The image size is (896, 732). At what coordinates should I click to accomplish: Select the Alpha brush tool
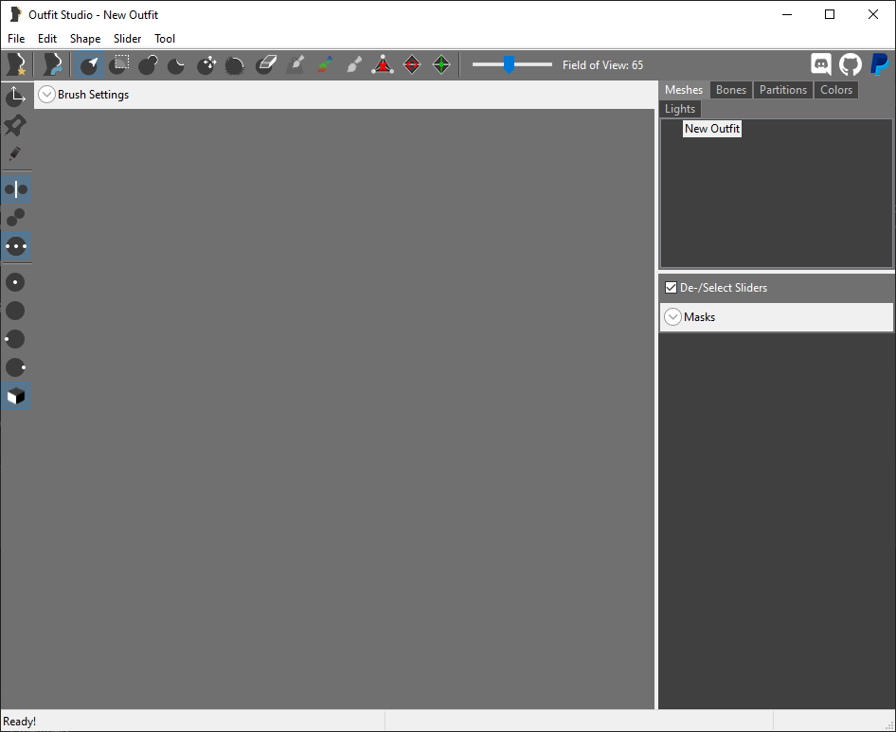(x=353, y=64)
